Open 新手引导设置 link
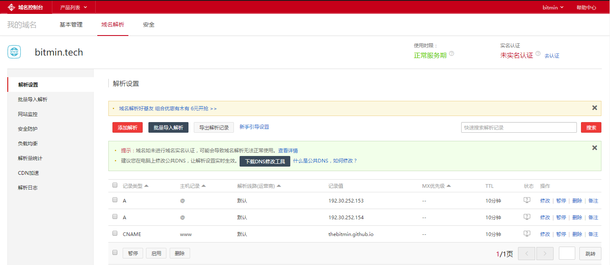The height and width of the screenshot is (265, 610). click(254, 127)
